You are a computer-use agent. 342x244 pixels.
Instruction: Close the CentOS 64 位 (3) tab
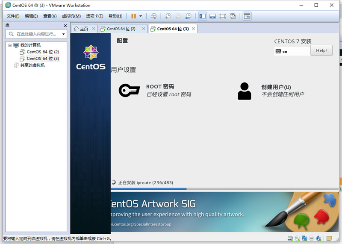(194, 29)
